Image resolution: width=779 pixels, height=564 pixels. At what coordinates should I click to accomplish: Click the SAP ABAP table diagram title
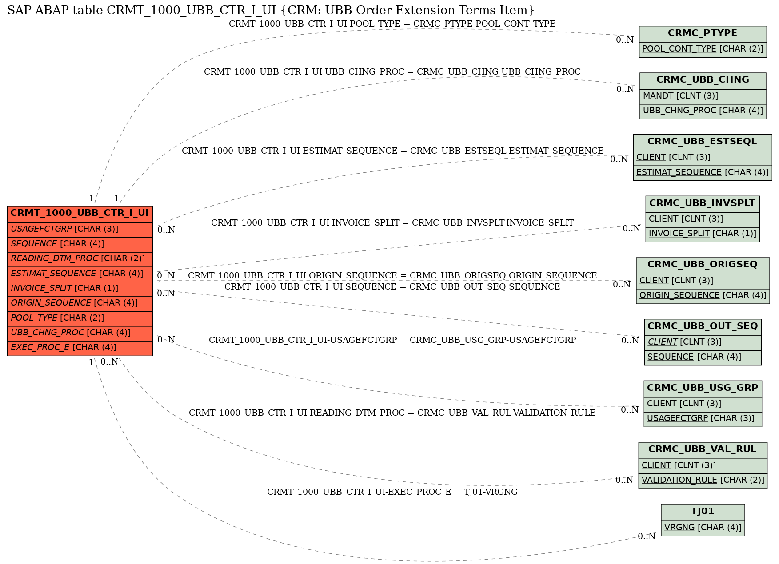[x=271, y=10]
